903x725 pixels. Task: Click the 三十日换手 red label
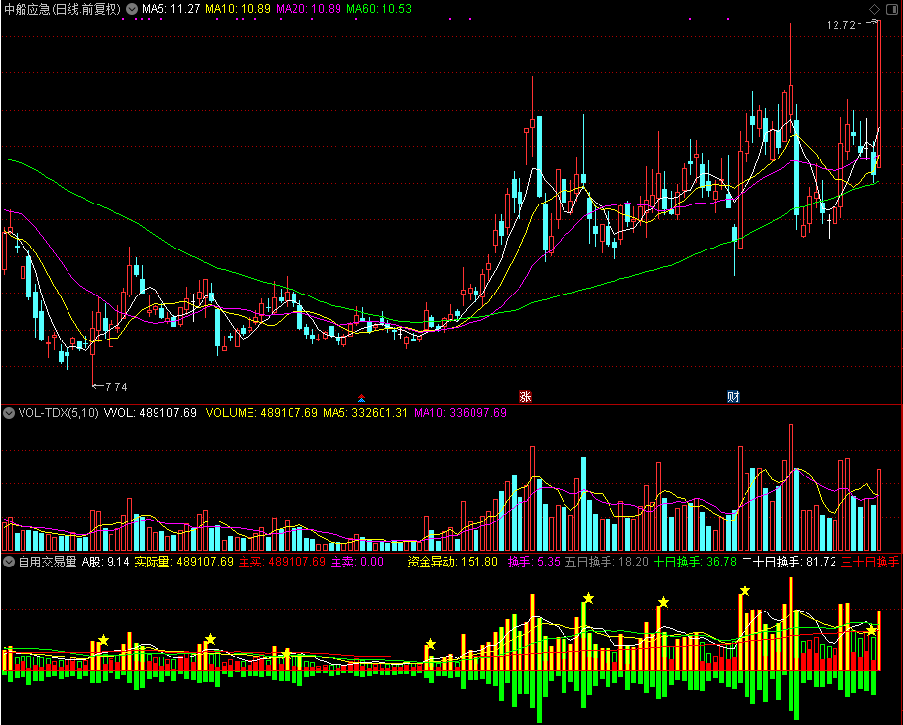[x=870, y=562]
